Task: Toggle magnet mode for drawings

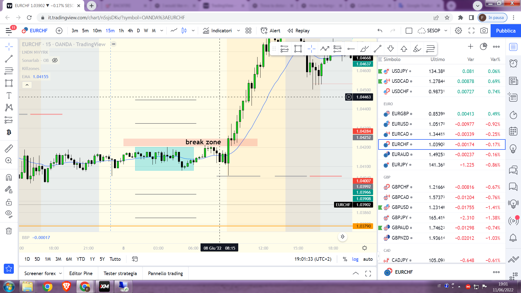Action: click(9, 177)
